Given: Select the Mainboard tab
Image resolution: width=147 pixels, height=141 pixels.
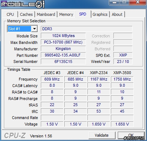Looking at the screenshot, I should [46, 14].
